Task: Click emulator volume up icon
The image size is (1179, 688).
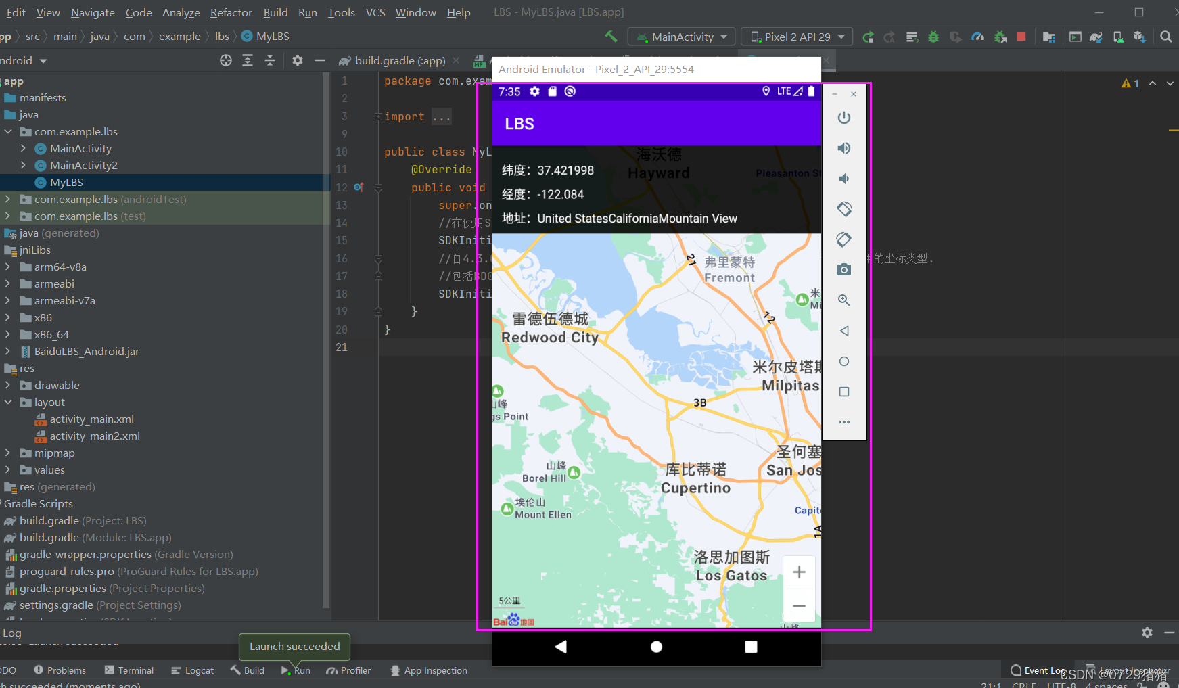Action: coord(844,148)
